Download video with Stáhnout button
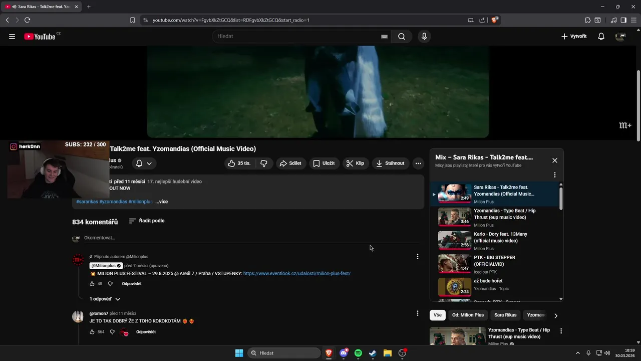The width and height of the screenshot is (641, 361). click(391, 163)
